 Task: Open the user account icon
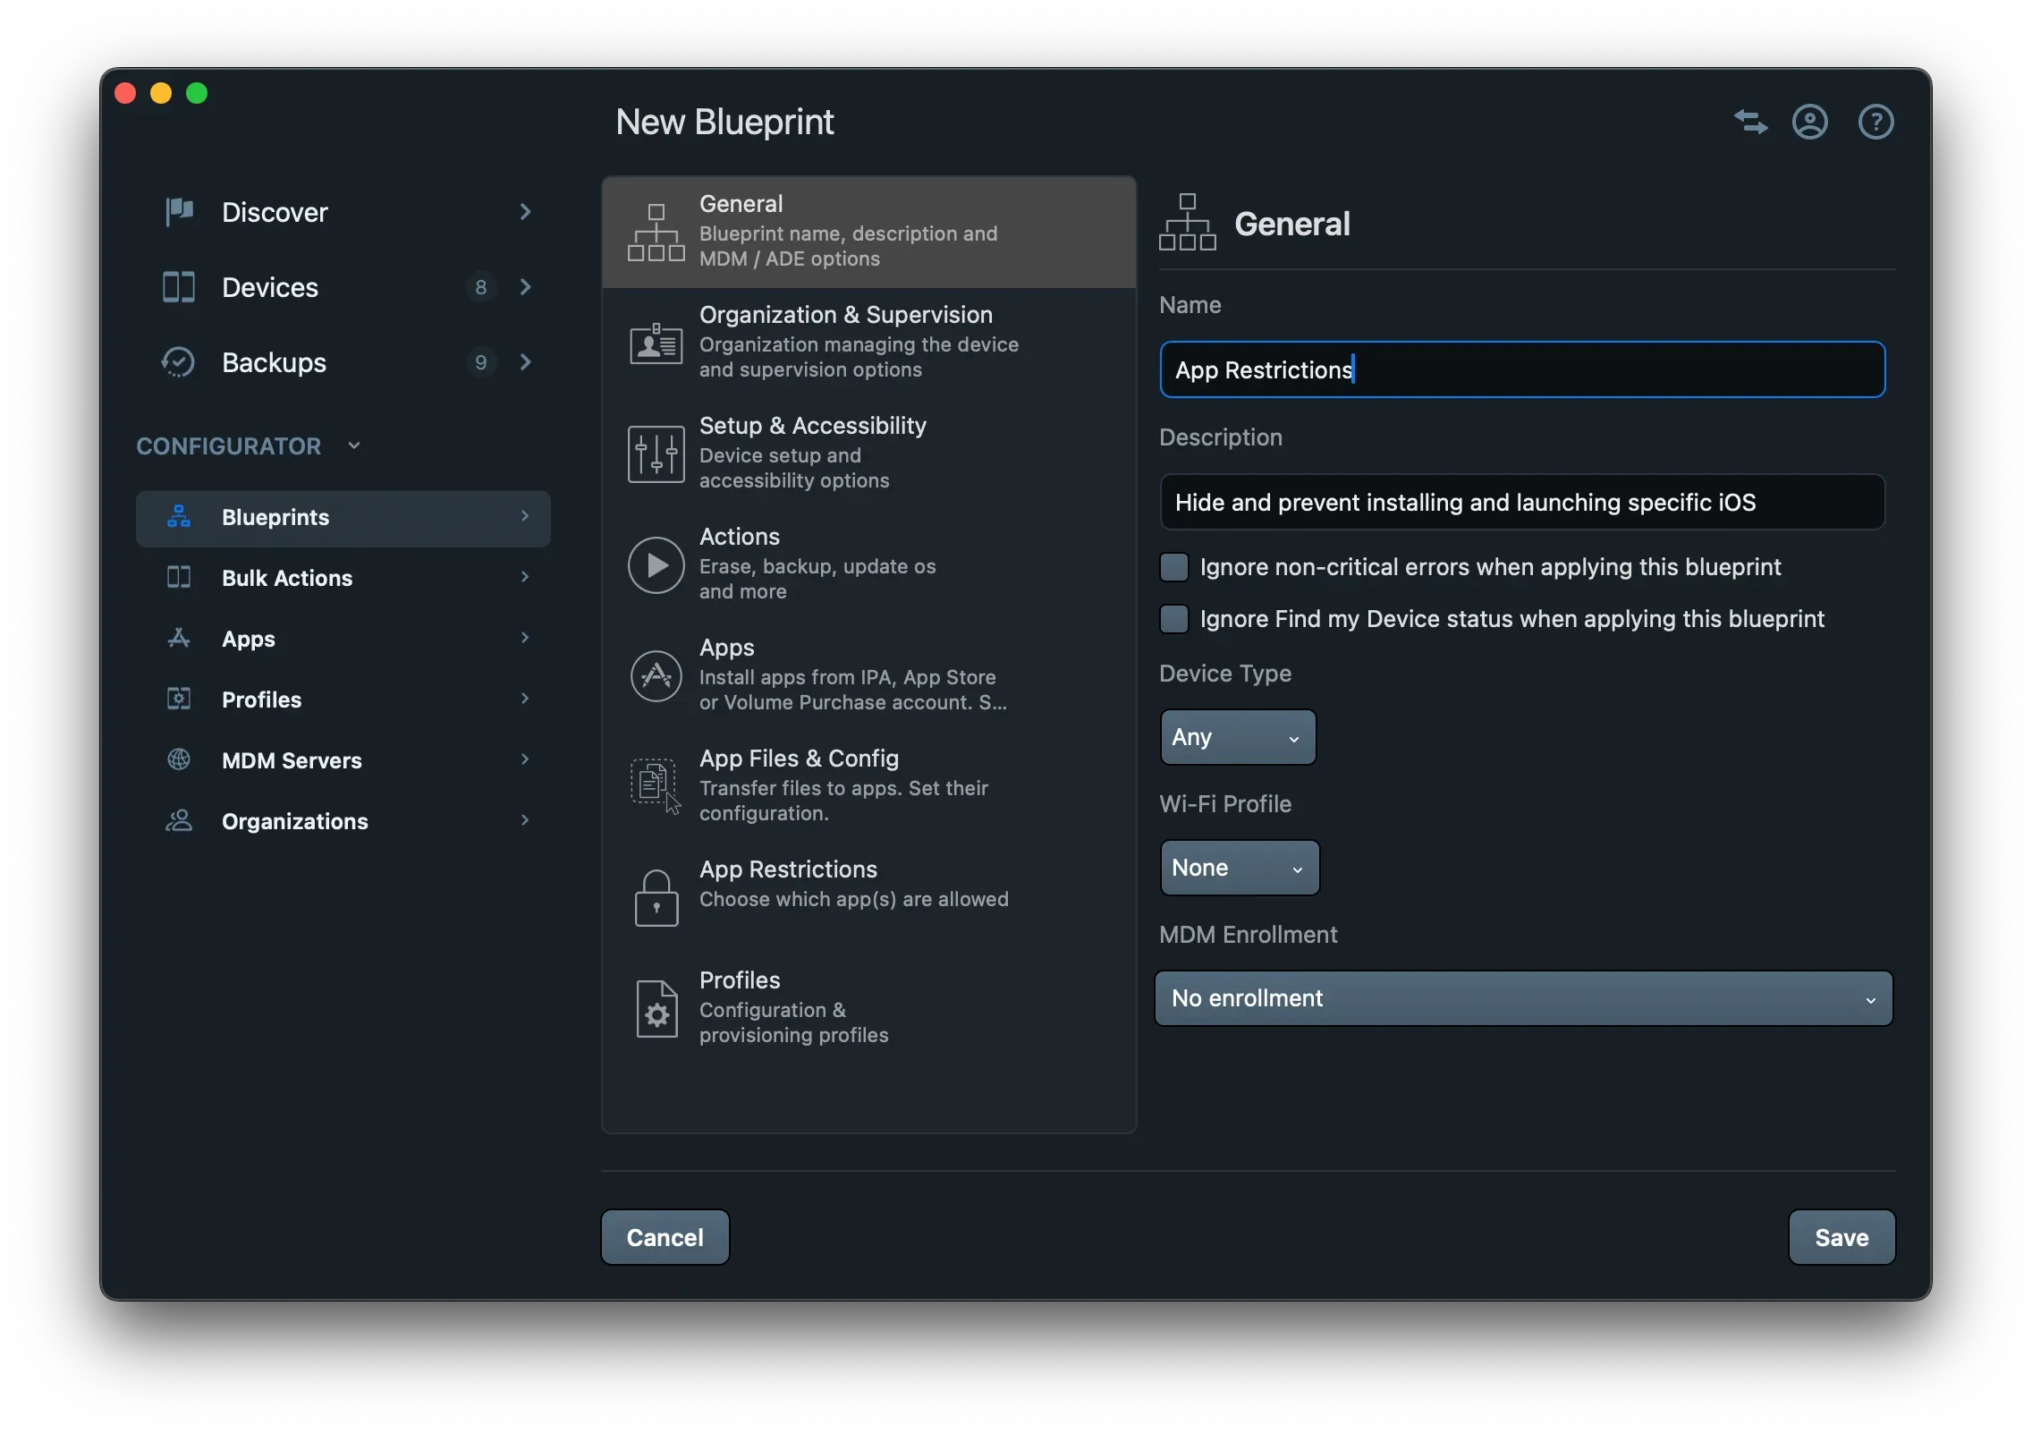coord(1809,122)
